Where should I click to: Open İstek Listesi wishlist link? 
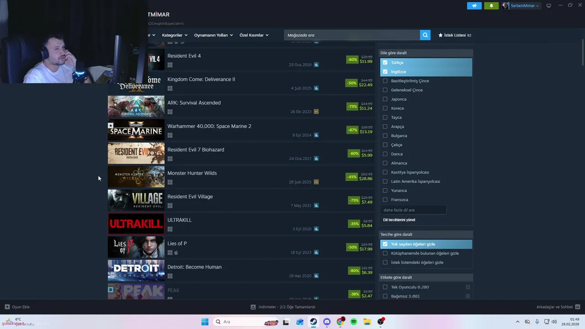tap(455, 35)
